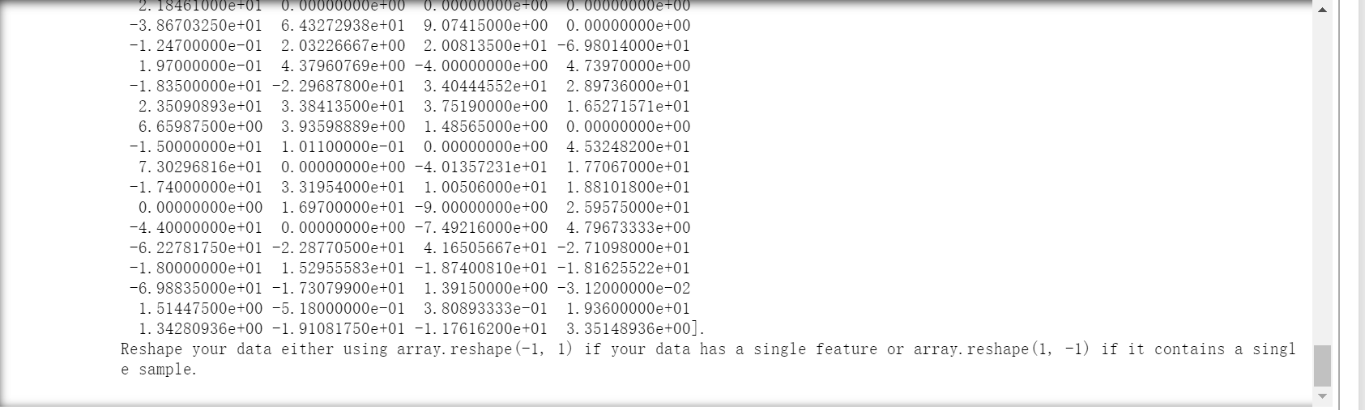
Task: Click the value 6.43272938e+01
Action: (x=343, y=25)
